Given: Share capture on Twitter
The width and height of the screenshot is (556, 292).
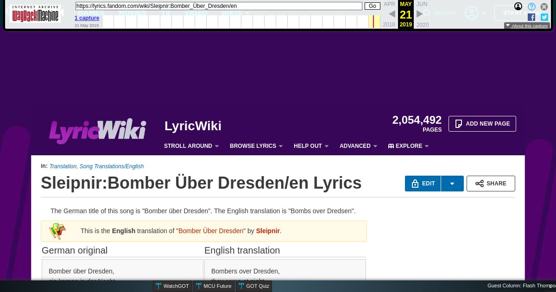Looking at the screenshot, I should [x=544, y=17].
